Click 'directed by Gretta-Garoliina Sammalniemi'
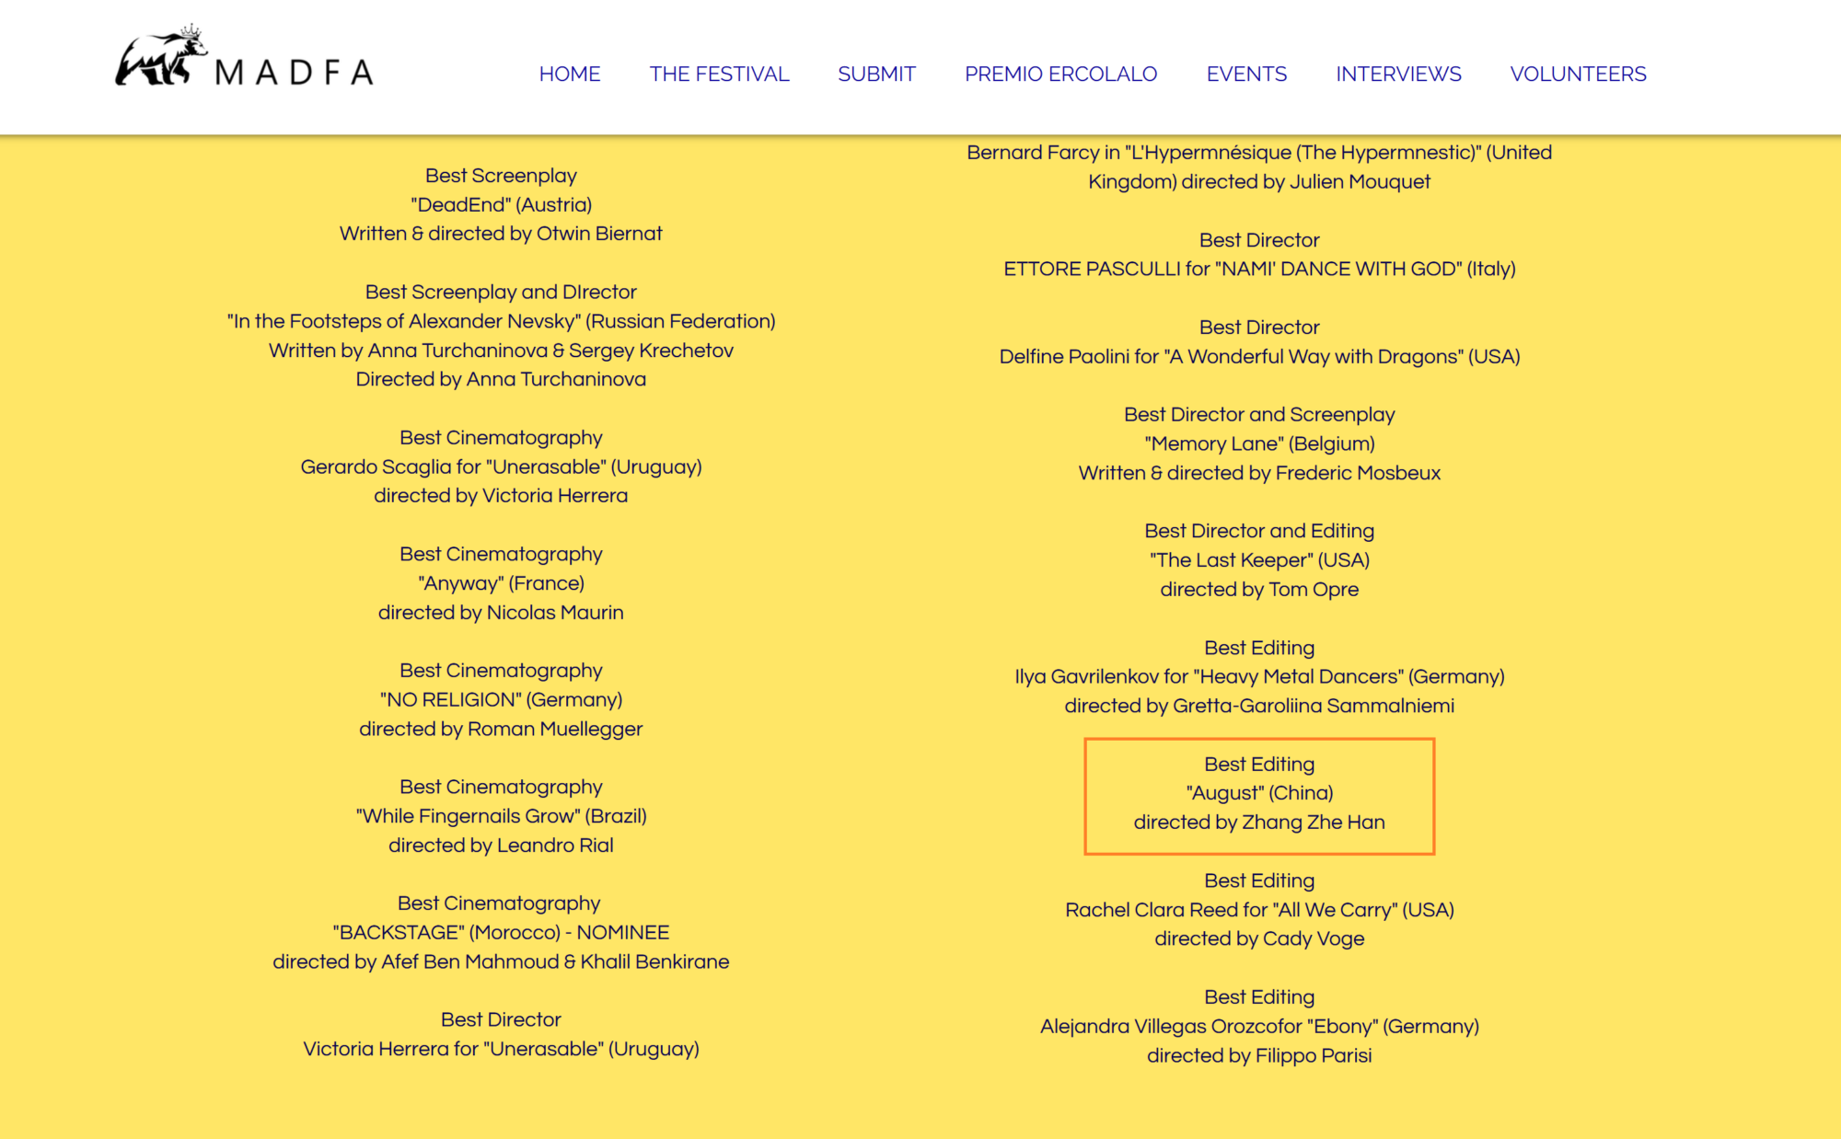 1259,706
